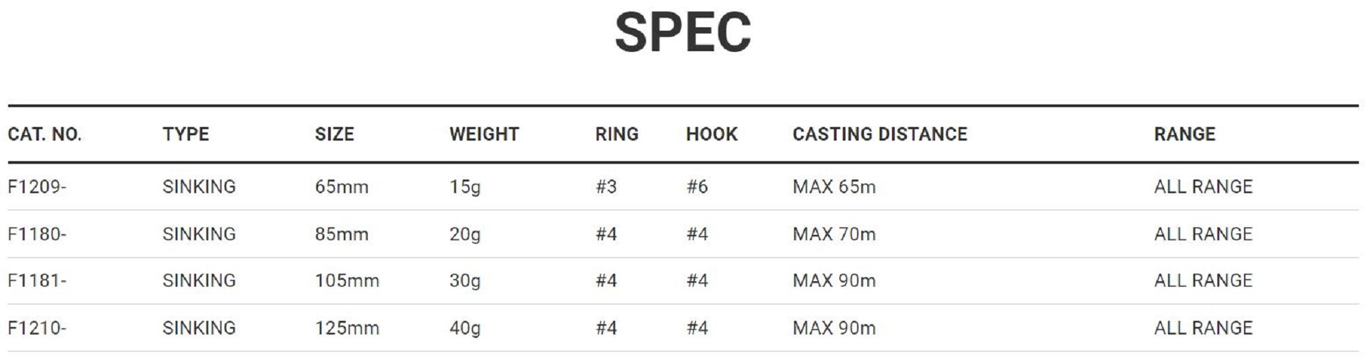Screen dimensions: 1367x357
Task: Click catalog number F1210-
Action: [x=37, y=328]
